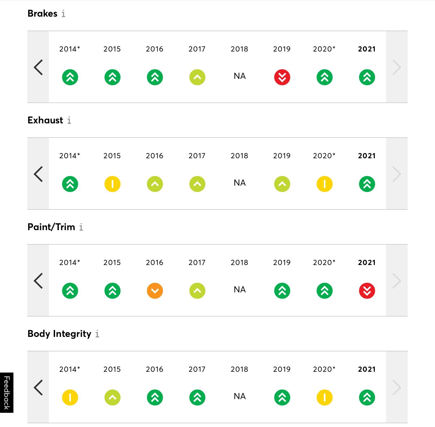Select the green Exhaust 2021 rating icon

(367, 184)
